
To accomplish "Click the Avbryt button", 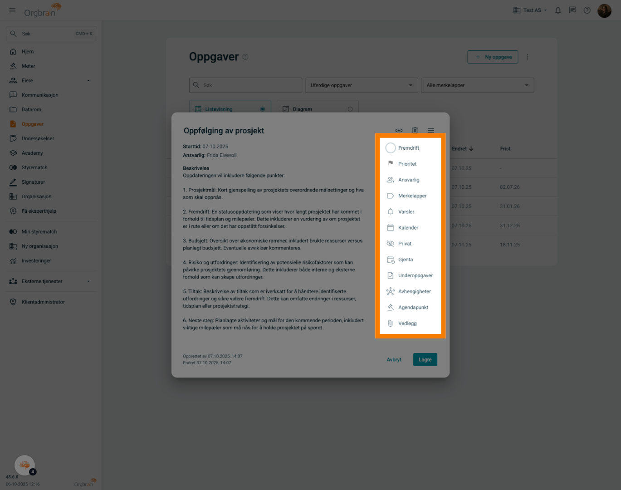I will (x=394, y=359).
